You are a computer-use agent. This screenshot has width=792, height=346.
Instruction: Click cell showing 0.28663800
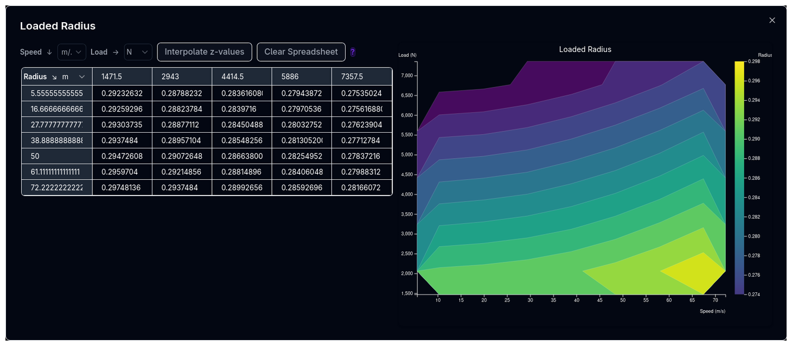click(x=241, y=156)
